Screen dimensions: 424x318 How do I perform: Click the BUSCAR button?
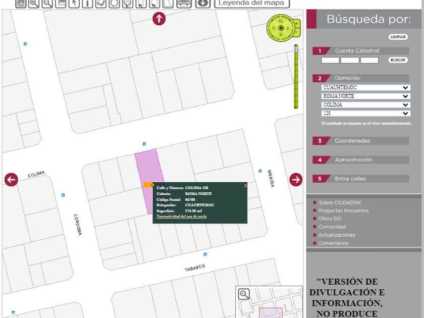(x=398, y=60)
